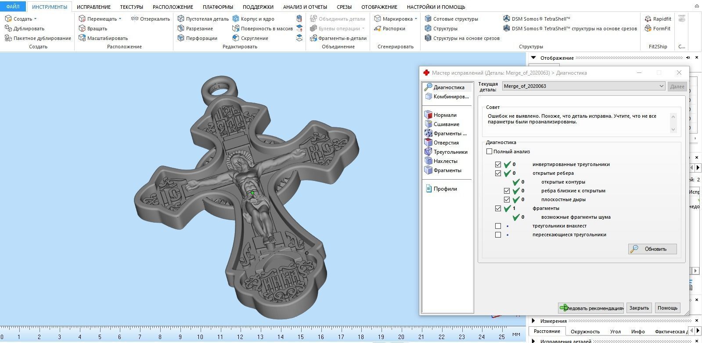Switch to the ИСПРАВЛЕНИЕ tab
Viewport: 702px width, 343px height.
click(x=94, y=7)
